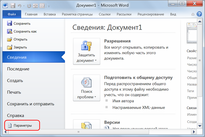Open the Файл tab
205x137 pixels.
coord(12,14)
